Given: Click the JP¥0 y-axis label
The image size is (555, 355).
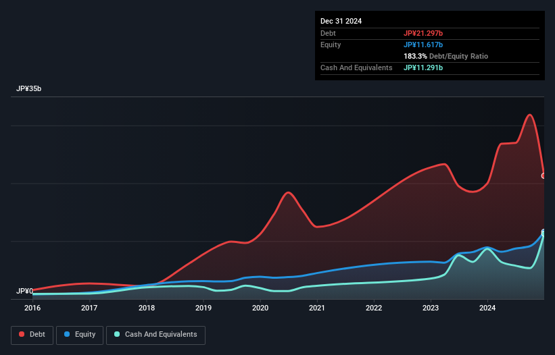Looking at the screenshot, I should pyautogui.click(x=24, y=291).
